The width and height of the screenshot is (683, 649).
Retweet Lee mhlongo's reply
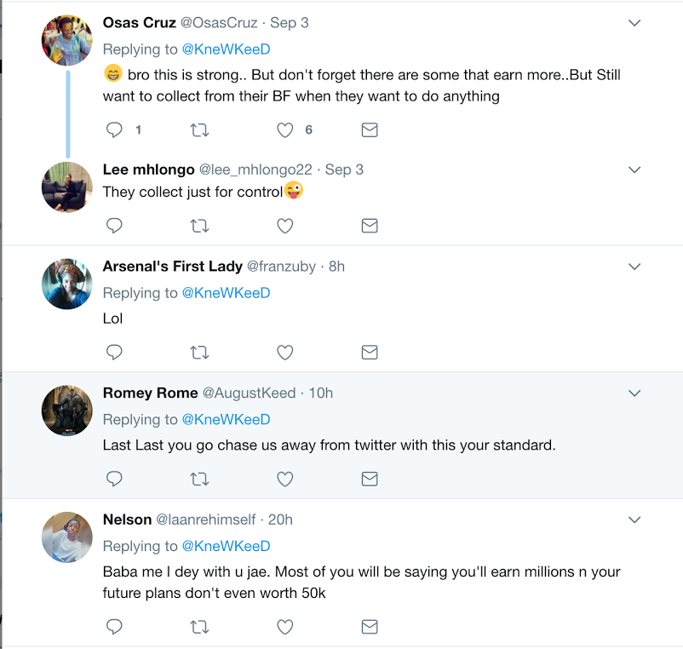coord(199,226)
